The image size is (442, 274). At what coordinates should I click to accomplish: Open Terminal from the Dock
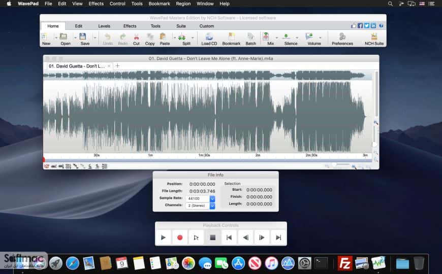322,263
